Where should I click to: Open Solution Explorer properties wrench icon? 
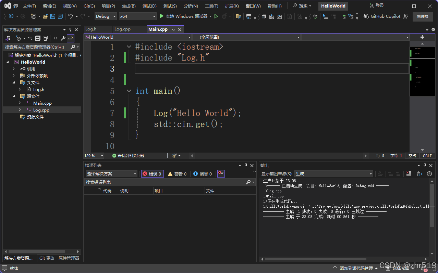click(x=64, y=38)
